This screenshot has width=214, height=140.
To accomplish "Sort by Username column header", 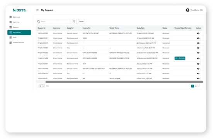I will pos(57,28).
